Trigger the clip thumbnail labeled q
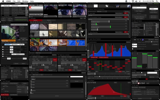 (x=34, y=43)
